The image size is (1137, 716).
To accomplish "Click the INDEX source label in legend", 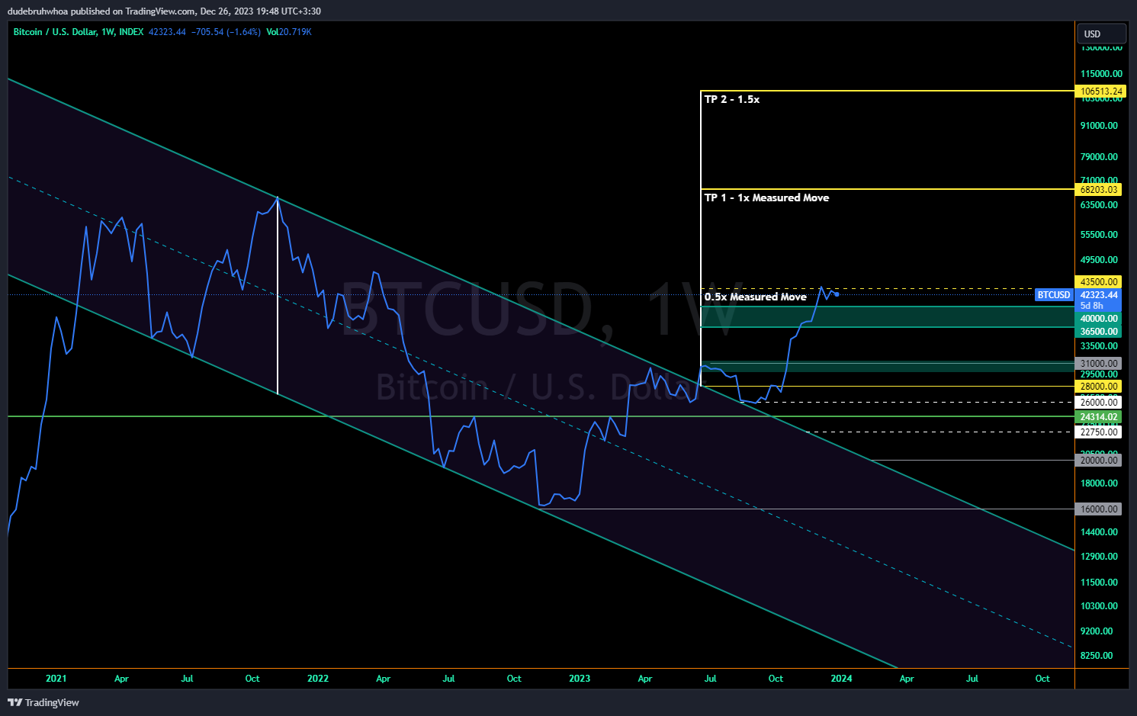I will click(x=131, y=32).
